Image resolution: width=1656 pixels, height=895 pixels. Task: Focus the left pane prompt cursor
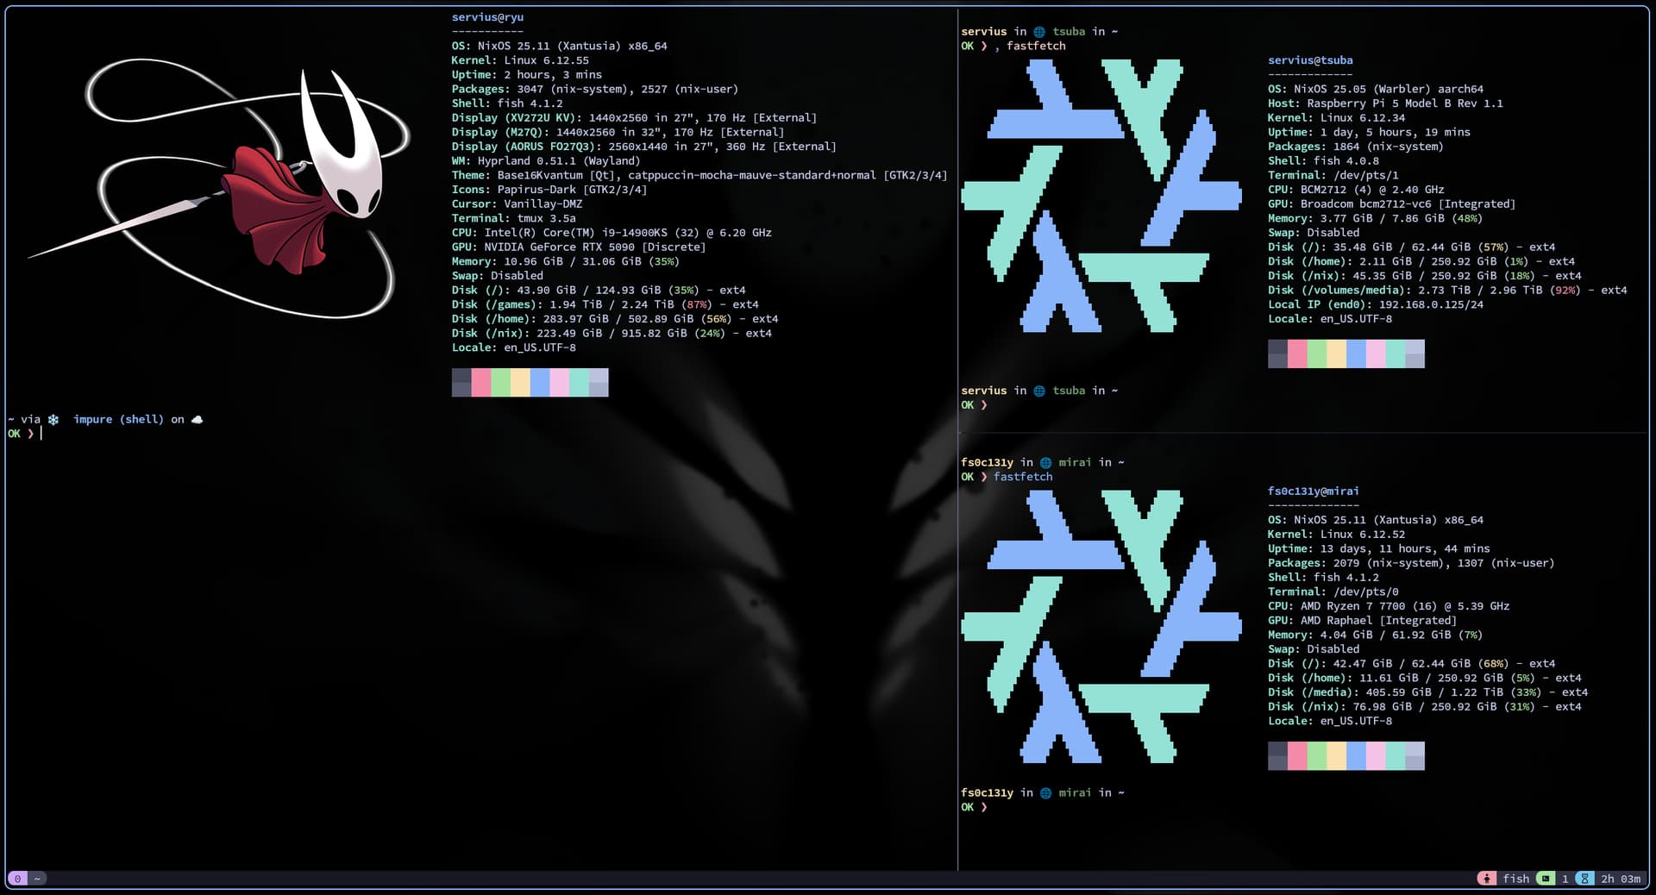tap(41, 434)
